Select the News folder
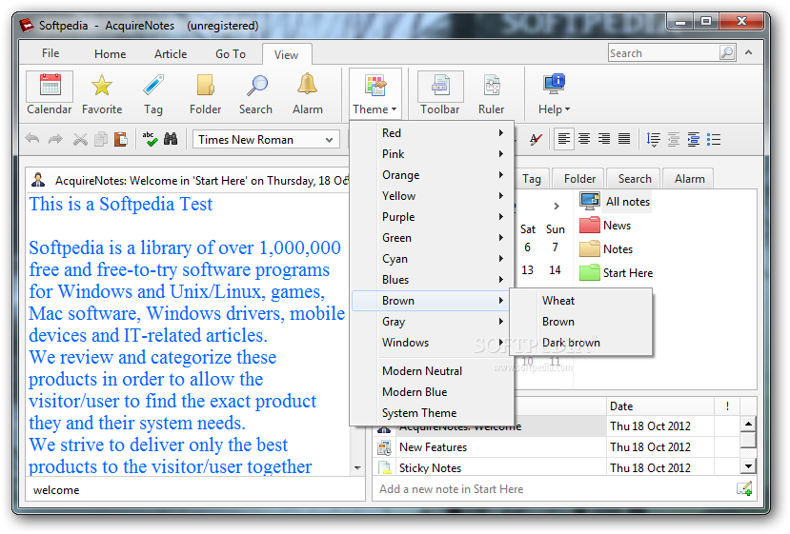 605,225
